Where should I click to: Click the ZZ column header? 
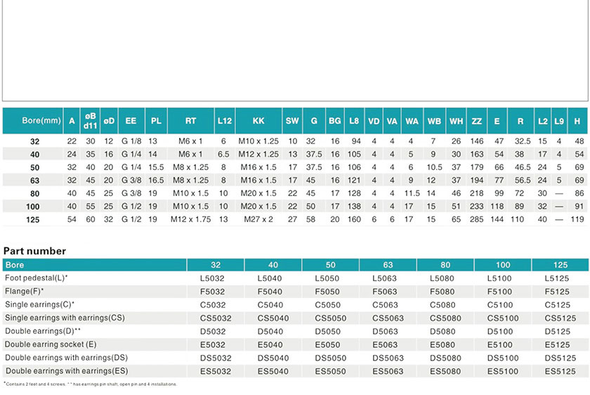point(477,121)
